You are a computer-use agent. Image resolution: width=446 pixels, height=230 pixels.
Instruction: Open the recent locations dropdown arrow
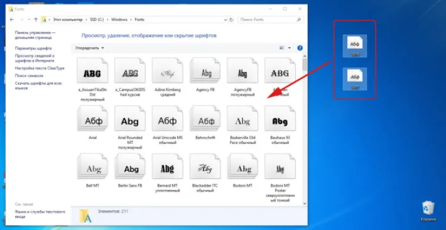[29, 20]
